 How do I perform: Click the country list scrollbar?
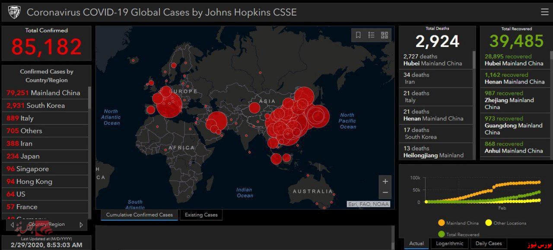pyautogui.click(x=90, y=97)
